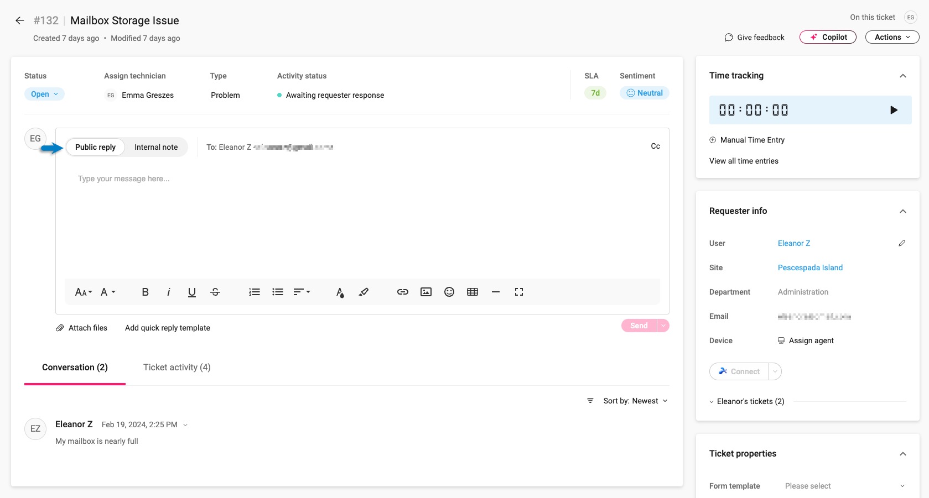Viewport: 929px width, 498px height.
Task: Switch to Ticket activity tab
Action: [177, 367]
